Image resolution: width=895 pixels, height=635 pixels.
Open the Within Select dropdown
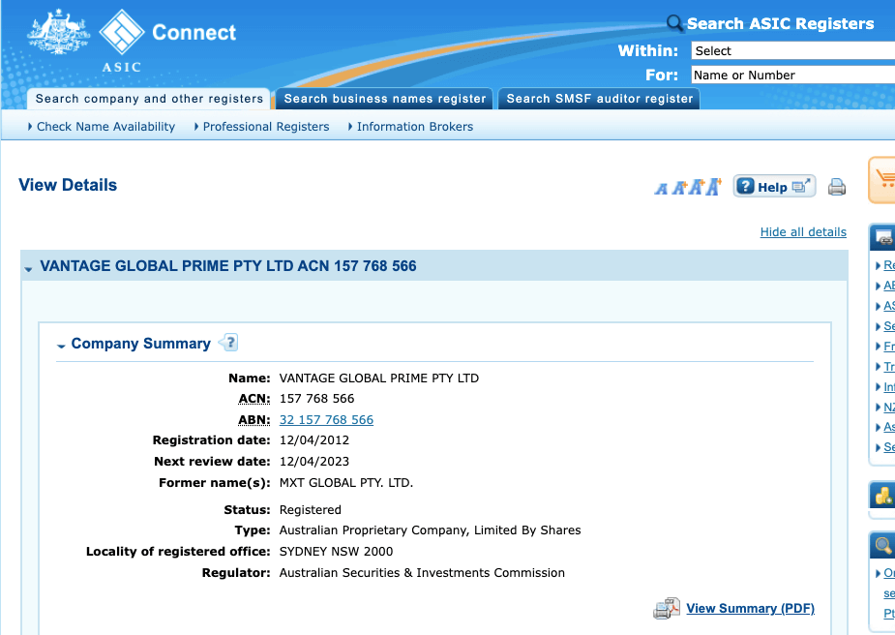pyautogui.click(x=792, y=51)
